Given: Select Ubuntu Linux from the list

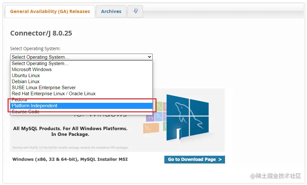Looking at the screenshot, I should [x=81, y=76].
